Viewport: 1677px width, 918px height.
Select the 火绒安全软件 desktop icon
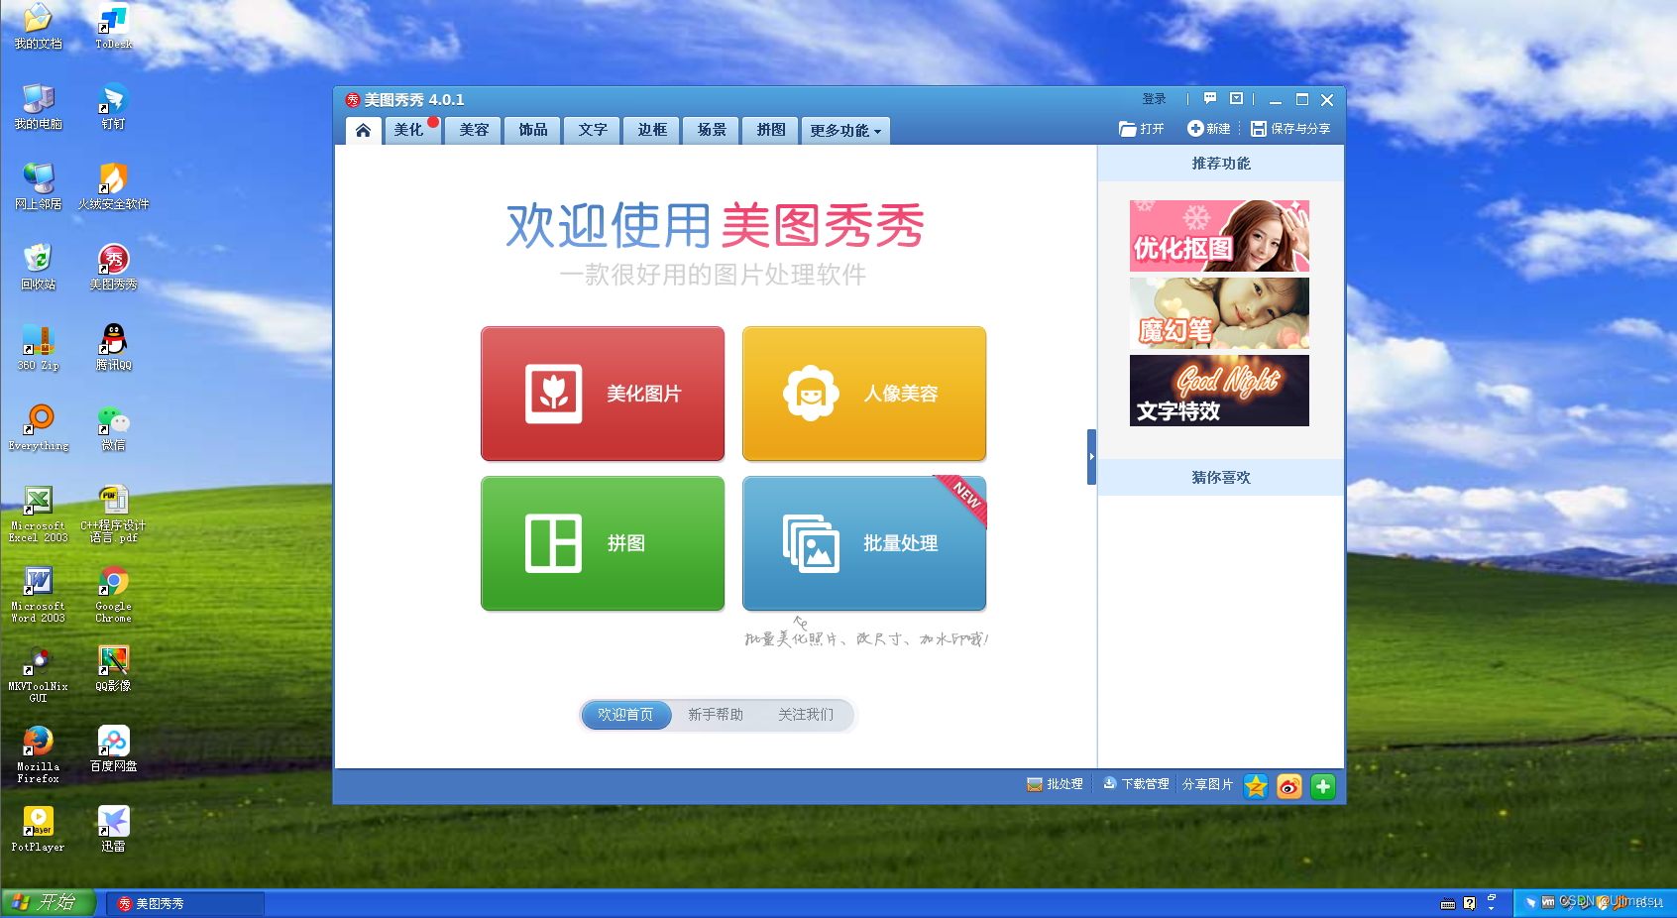tap(113, 186)
